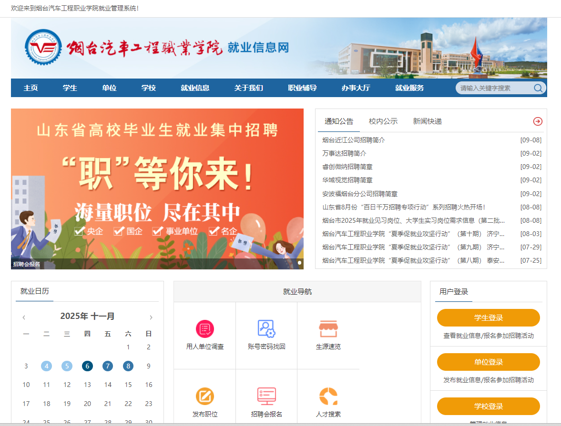Open the 就业信息 navigation menu
The width and height of the screenshot is (561, 426).
[x=195, y=88]
